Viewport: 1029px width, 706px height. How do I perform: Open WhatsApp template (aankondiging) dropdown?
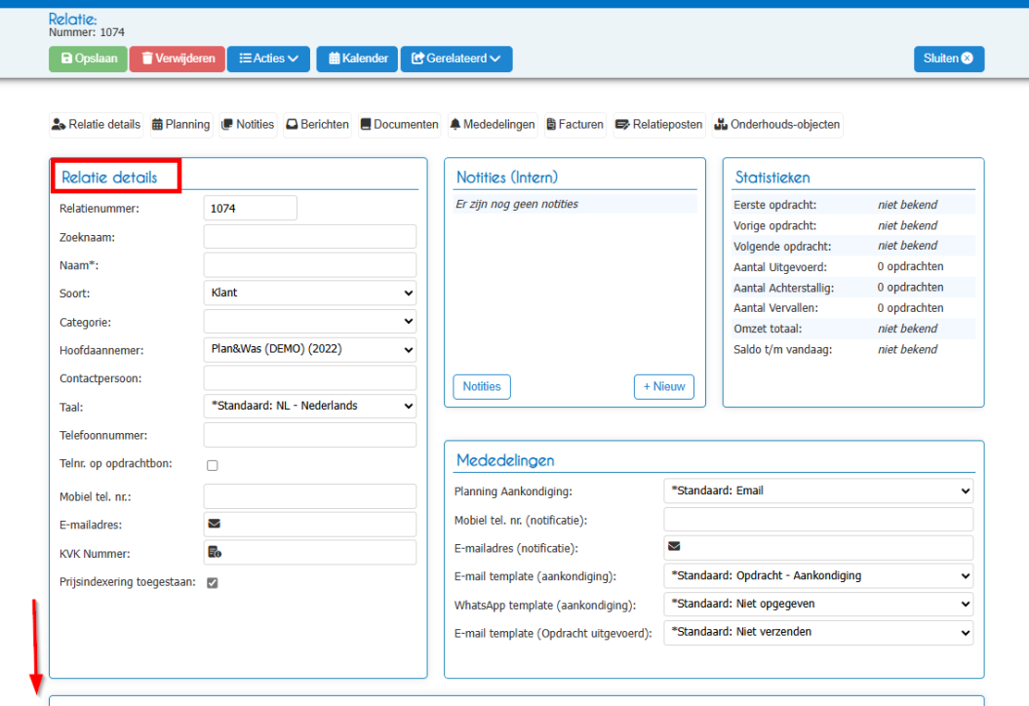[x=818, y=605]
